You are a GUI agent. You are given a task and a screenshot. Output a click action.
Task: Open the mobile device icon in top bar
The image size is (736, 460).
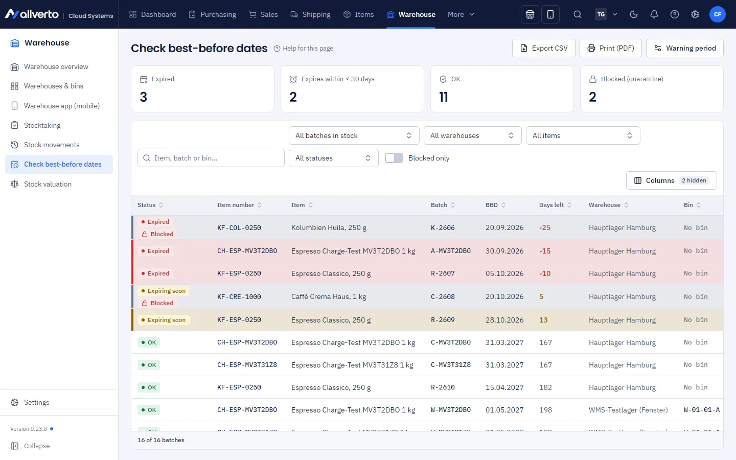[x=550, y=14]
